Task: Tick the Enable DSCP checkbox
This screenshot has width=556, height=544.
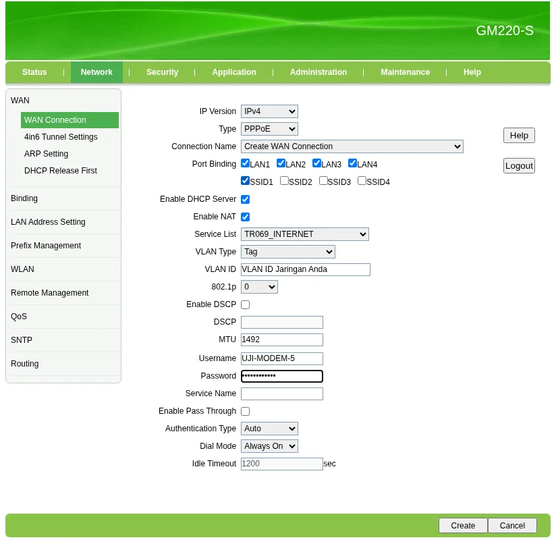Action: click(245, 304)
